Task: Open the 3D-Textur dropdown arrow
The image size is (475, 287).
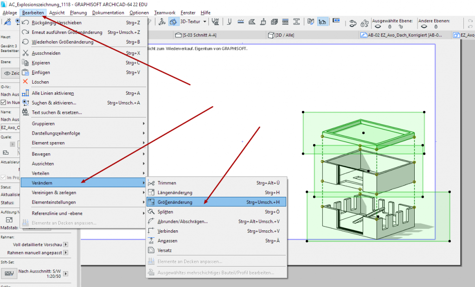Action: 205,21
